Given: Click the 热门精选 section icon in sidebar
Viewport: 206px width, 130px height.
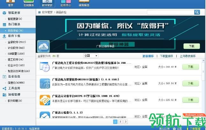Looking at the screenshot, I should coord(4,24).
